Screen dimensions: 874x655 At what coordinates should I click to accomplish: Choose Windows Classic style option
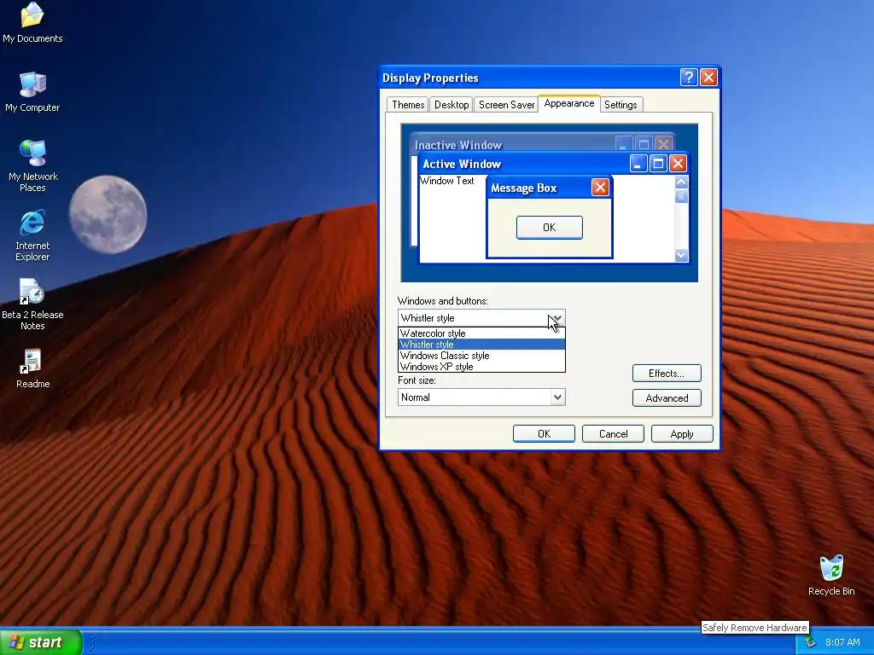(x=481, y=356)
